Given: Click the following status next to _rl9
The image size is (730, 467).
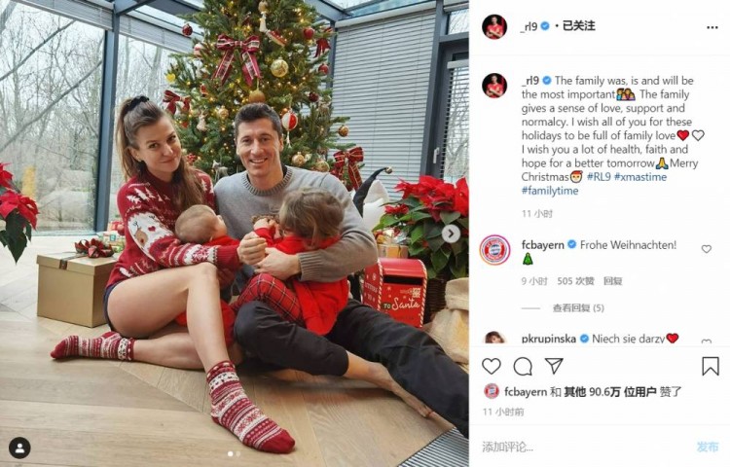Looking at the screenshot, I should [x=579, y=26].
